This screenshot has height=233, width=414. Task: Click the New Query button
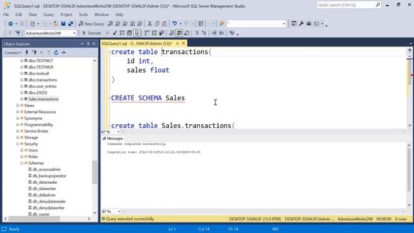click(91, 24)
